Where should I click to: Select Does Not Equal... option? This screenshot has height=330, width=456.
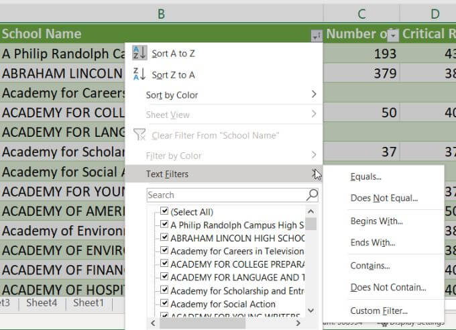click(x=384, y=199)
